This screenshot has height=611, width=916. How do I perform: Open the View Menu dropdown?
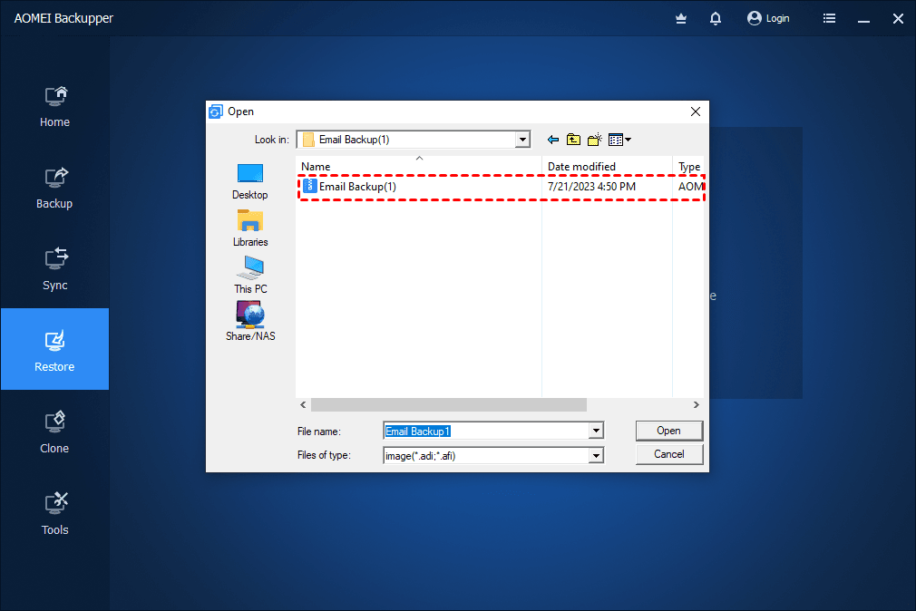pos(619,140)
